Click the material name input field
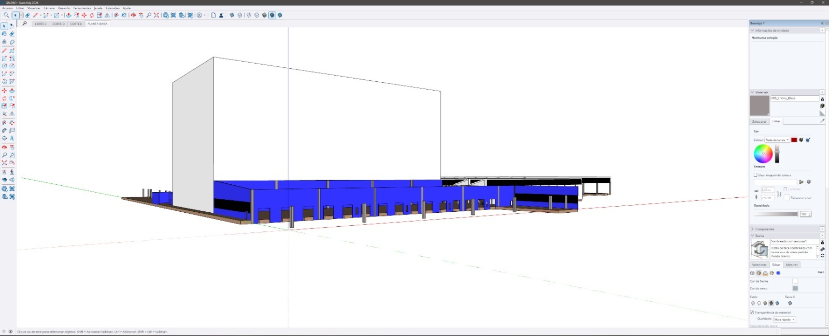This screenshot has height=336, width=829. pos(794,98)
